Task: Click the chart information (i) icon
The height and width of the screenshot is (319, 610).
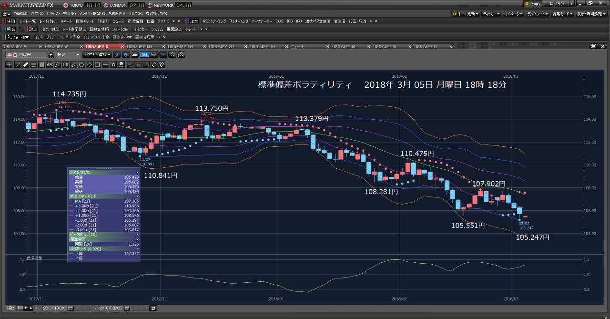Action: coord(125,55)
